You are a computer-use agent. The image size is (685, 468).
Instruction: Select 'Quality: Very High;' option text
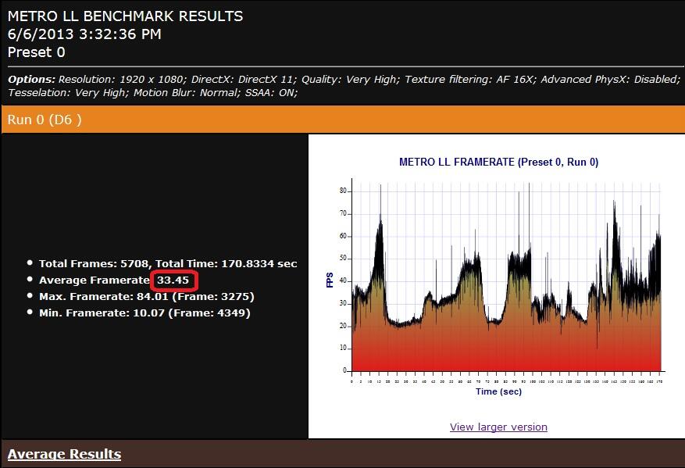351,80
